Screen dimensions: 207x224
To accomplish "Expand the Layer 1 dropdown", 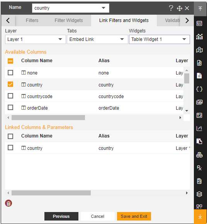I will pyautogui.click(x=36, y=39).
